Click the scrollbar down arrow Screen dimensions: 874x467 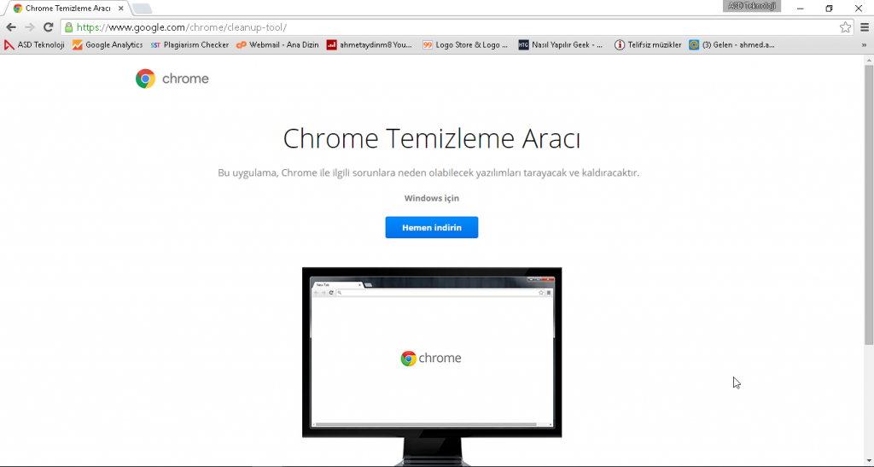coord(869,461)
